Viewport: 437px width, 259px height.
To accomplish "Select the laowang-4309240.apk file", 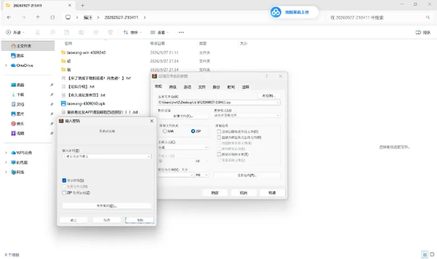I will 83,103.
